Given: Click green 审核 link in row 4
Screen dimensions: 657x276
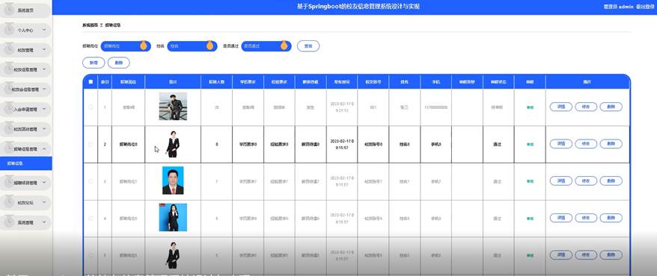Looking at the screenshot, I should tap(530, 219).
